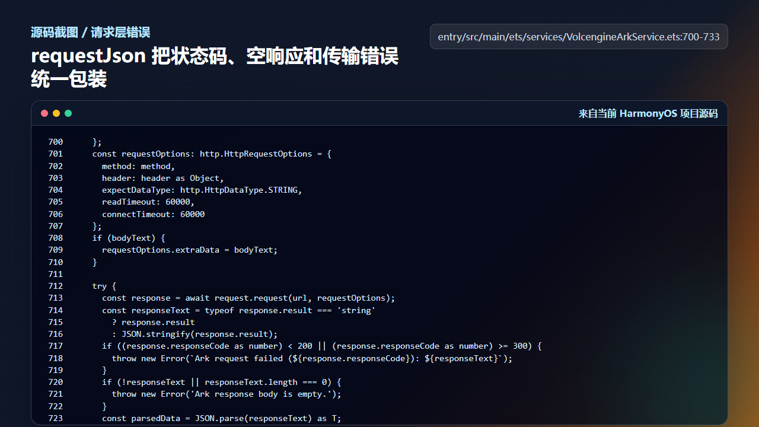Click line number 711

tap(56, 274)
